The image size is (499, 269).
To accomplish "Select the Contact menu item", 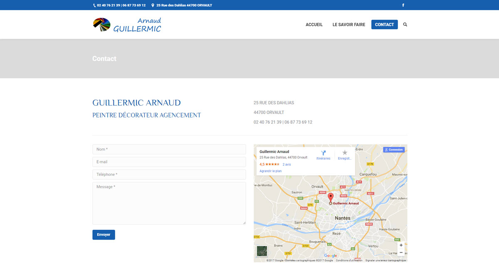I will tap(384, 25).
